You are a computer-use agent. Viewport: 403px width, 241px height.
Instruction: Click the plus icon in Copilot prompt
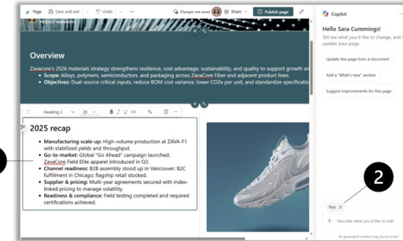(x=330, y=221)
